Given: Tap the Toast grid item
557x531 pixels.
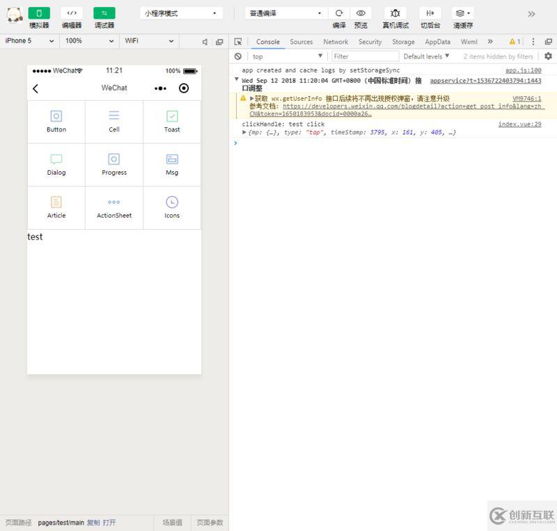Looking at the screenshot, I should click(172, 122).
